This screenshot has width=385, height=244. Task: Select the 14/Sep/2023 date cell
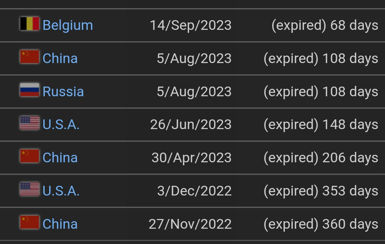click(x=191, y=25)
